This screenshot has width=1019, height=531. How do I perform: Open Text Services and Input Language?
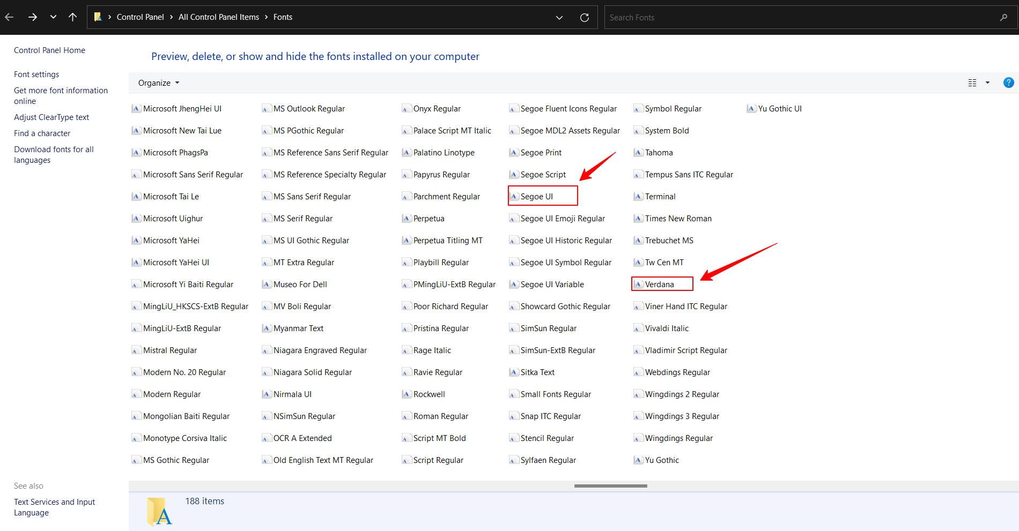click(x=54, y=507)
